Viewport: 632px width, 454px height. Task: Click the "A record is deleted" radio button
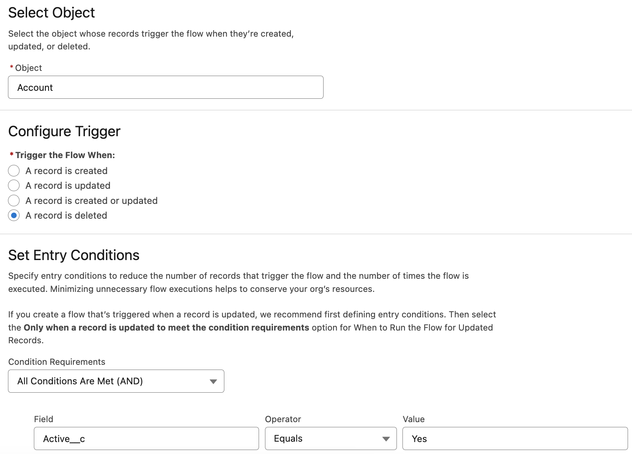point(14,215)
